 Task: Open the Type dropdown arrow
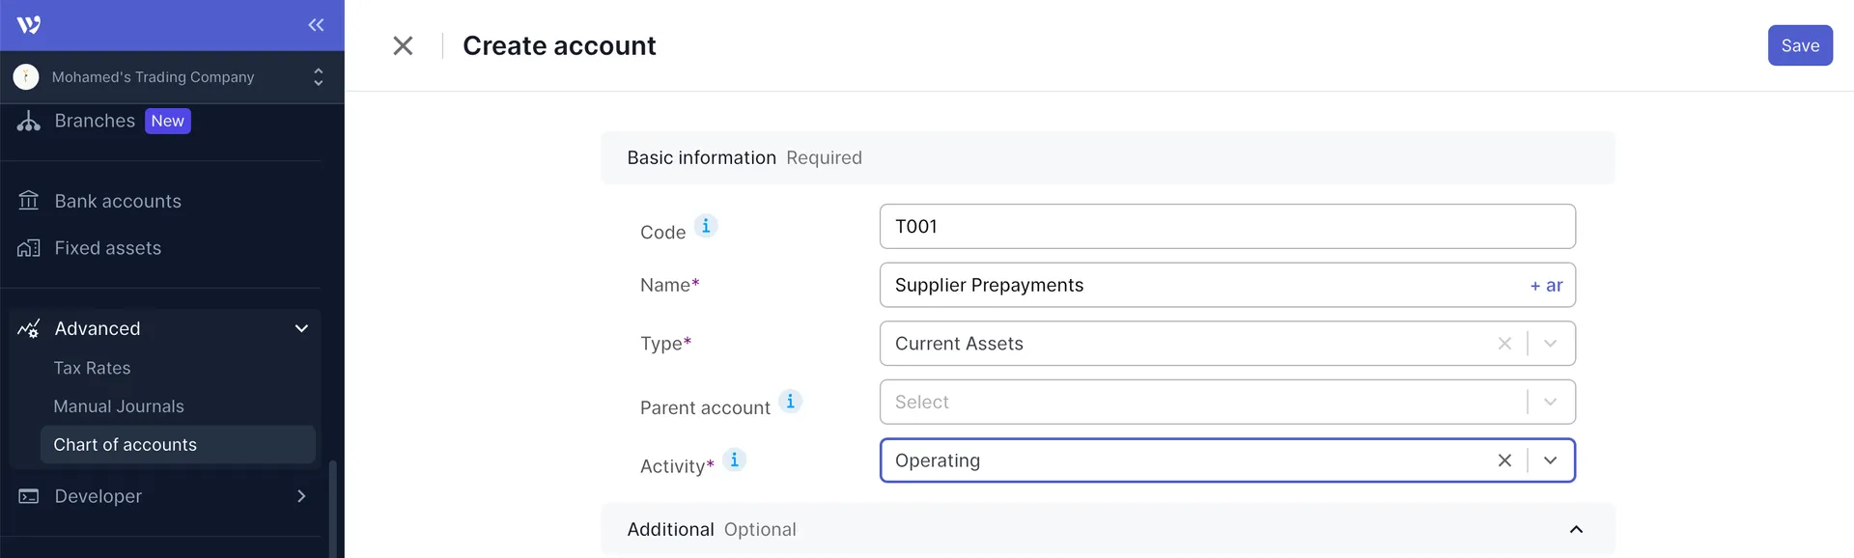(1550, 344)
